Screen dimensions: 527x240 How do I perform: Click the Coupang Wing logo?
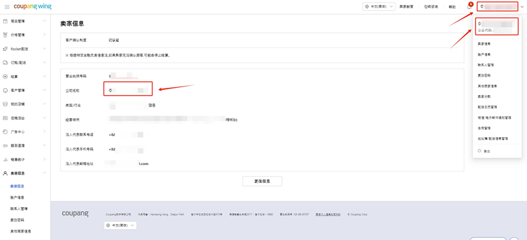(32, 7)
